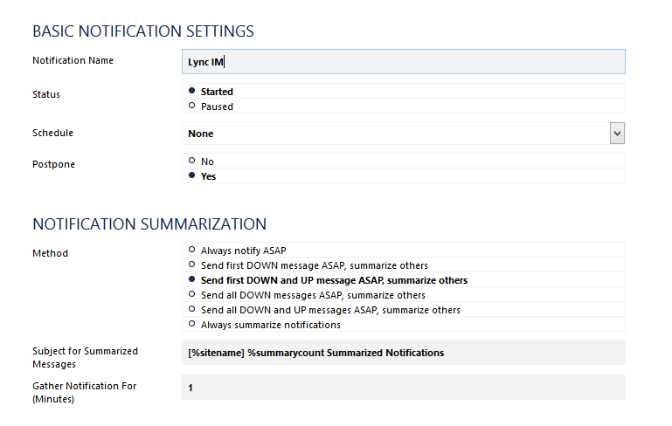Choose Yes for Postpone
Image resolution: width=672 pixels, height=426 pixels.
(x=191, y=175)
